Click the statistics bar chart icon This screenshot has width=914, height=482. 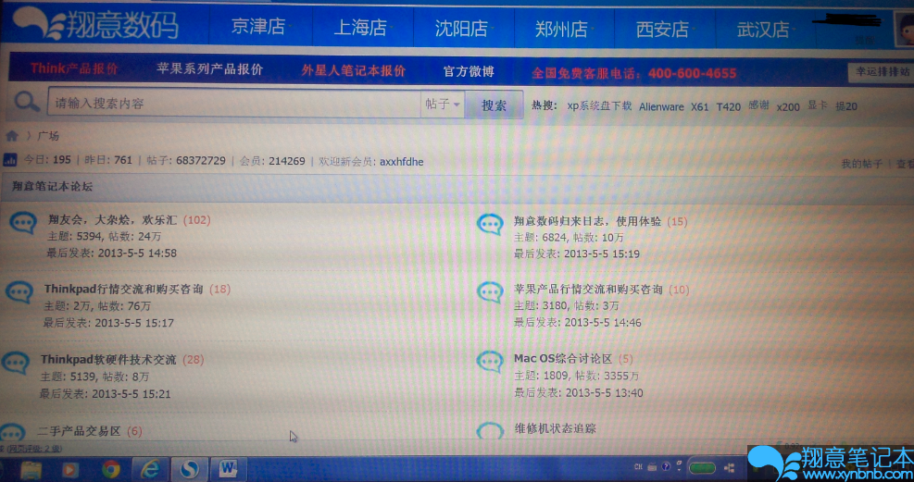point(10,159)
